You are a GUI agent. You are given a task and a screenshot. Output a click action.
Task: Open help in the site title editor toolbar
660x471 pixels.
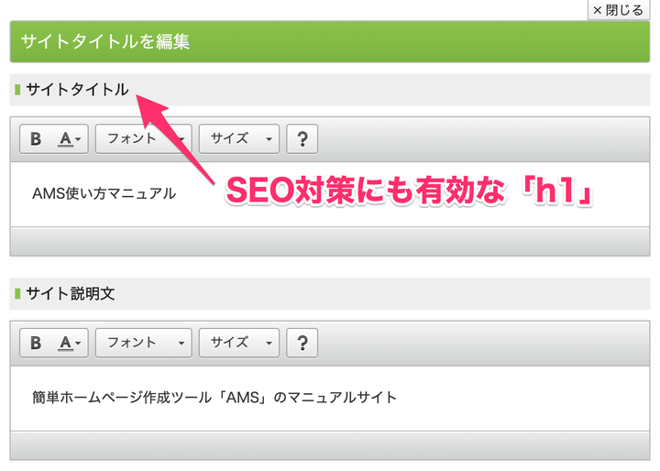[302, 139]
